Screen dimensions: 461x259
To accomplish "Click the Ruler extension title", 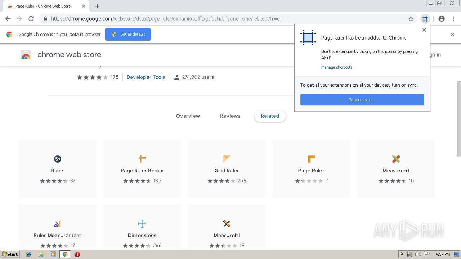I will (x=57, y=171).
